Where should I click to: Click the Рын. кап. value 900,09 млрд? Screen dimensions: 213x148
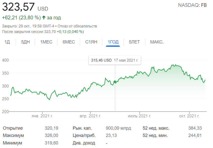(x=118, y=128)
